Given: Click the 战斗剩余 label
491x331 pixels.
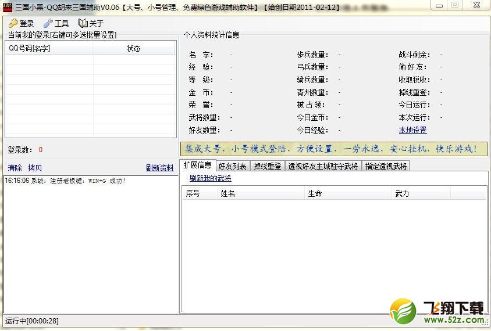Looking at the screenshot, I should point(414,55).
